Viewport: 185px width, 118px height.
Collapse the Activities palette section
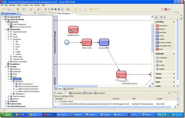coord(174,22)
